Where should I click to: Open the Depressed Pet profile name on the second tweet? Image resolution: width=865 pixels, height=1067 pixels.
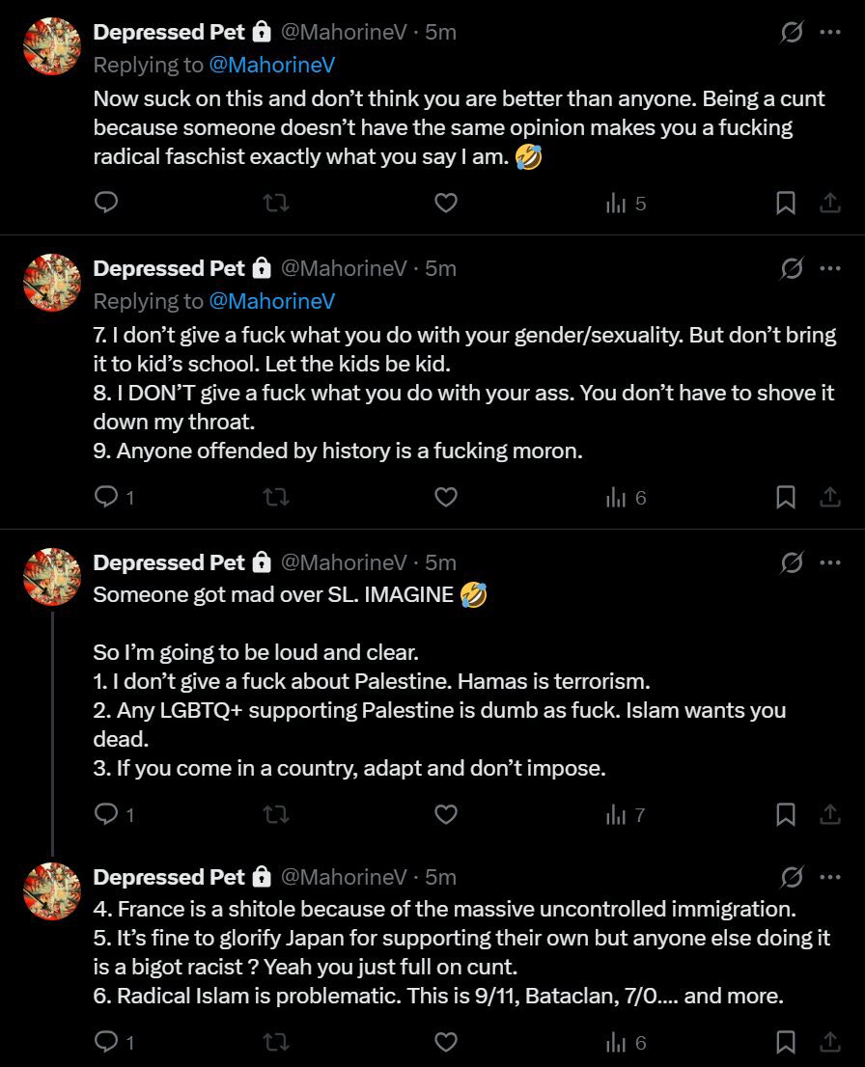169,268
